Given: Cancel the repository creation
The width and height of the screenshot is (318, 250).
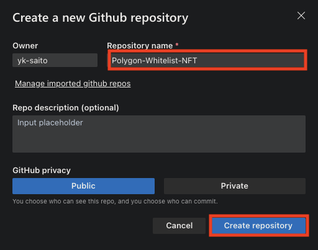Looking at the screenshot, I should pos(179,226).
